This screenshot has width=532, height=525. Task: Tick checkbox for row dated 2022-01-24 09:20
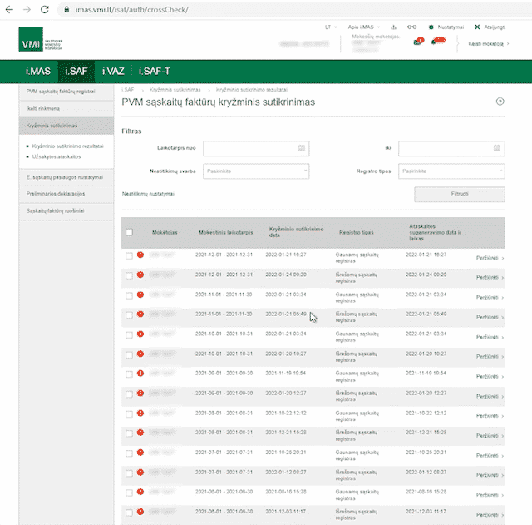click(x=129, y=275)
